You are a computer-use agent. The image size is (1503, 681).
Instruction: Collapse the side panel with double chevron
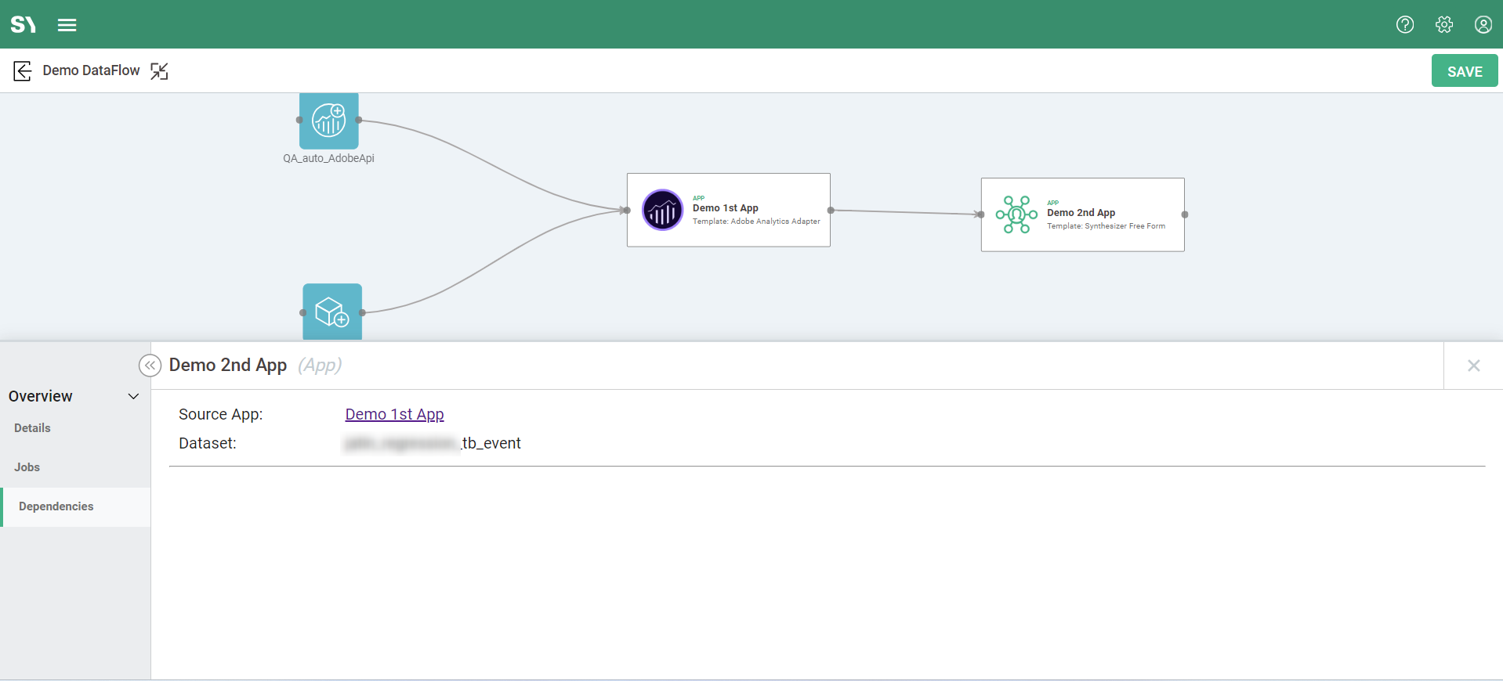coord(150,366)
